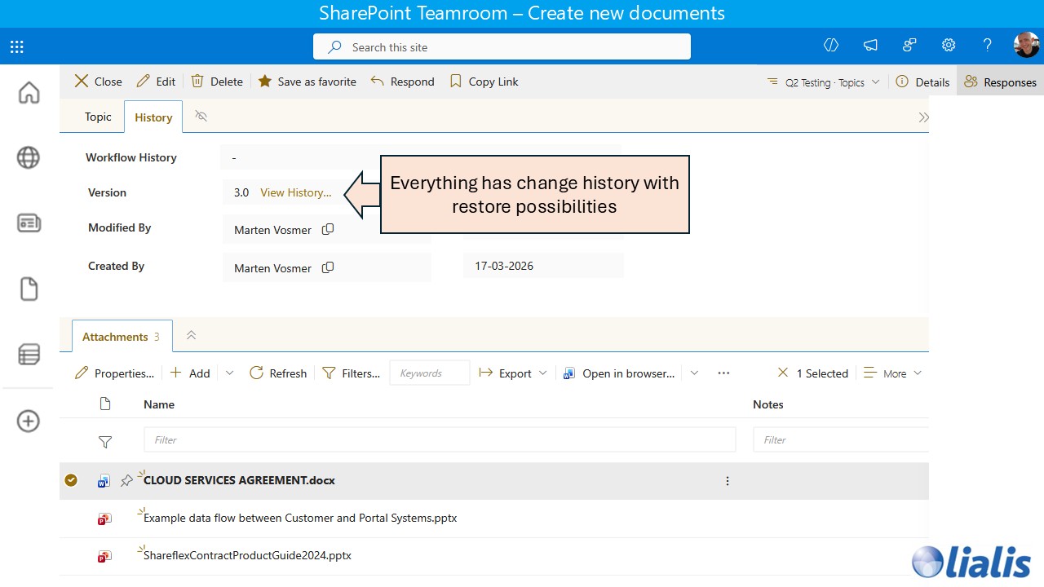
Task: Switch to the Topic tab
Action: tap(98, 116)
